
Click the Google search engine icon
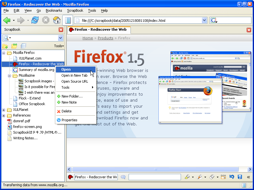click(214, 21)
